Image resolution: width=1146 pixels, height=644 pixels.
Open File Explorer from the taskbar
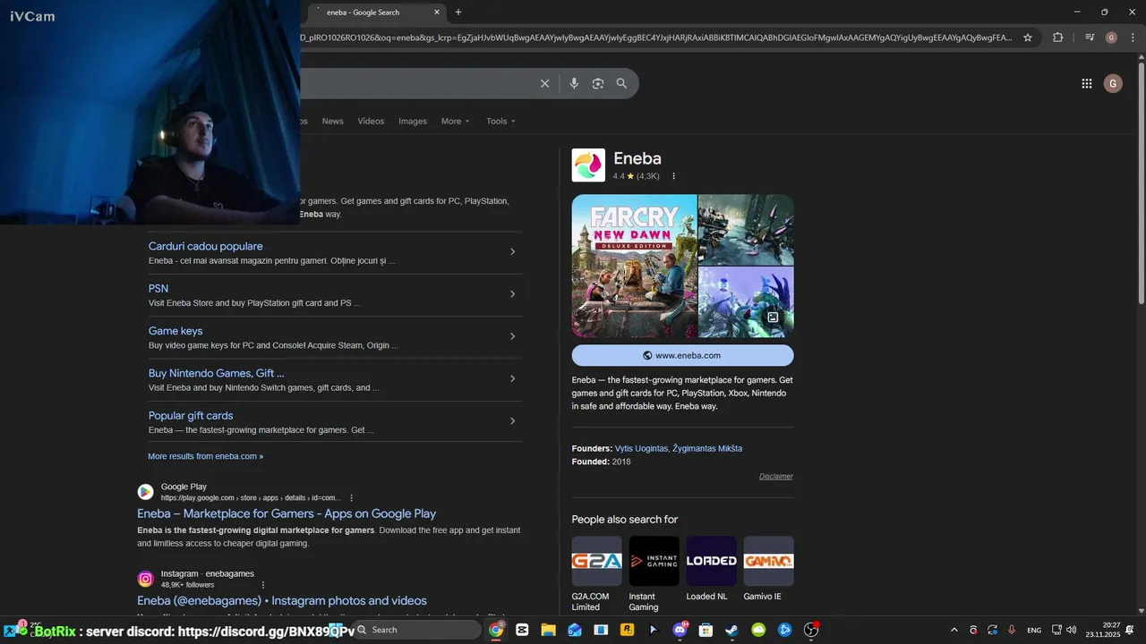click(x=548, y=630)
